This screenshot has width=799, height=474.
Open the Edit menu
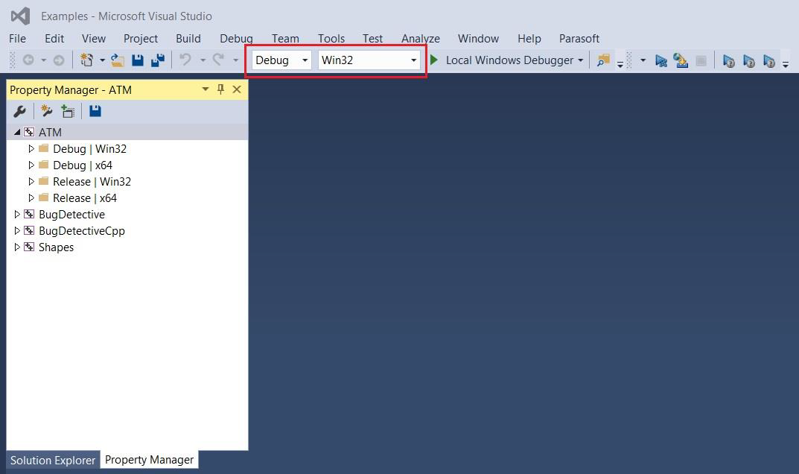tap(54, 39)
